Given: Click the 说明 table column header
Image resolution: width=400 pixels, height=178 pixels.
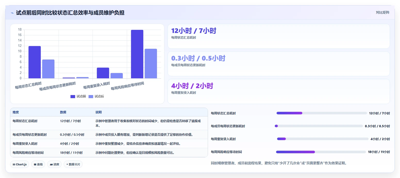Looking at the screenshot, I should click(x=98, y=112).
